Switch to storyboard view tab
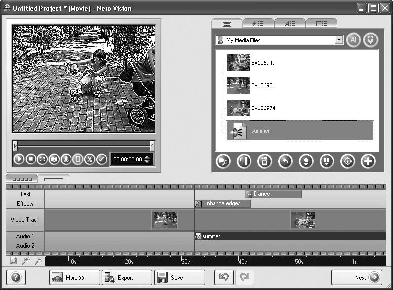Screen dimensions: 393x290 click(22, 179)
